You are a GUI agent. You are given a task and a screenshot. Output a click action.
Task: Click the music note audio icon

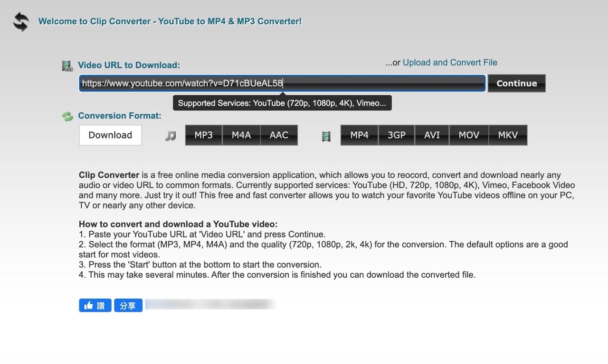tap(170, 136)
